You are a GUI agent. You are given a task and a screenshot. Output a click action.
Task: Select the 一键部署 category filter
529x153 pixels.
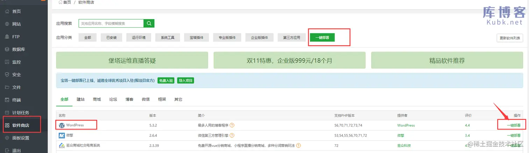pos(322,37)
